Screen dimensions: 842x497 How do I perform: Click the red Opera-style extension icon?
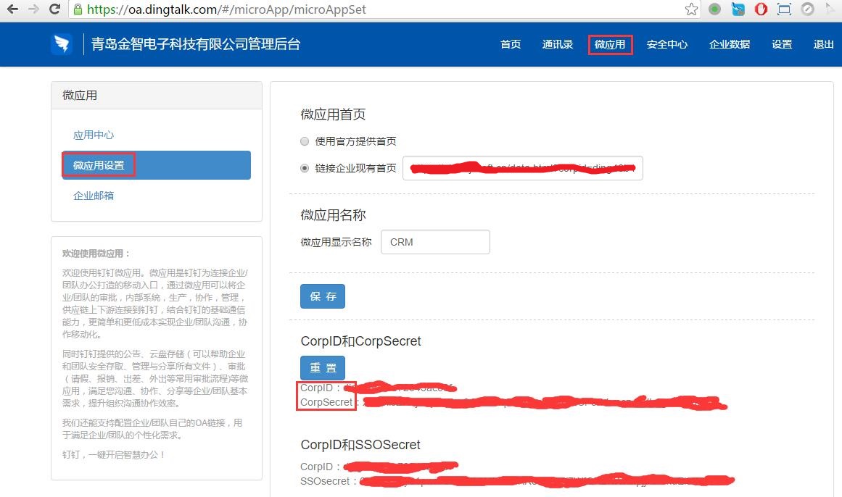tap(761, 9)
